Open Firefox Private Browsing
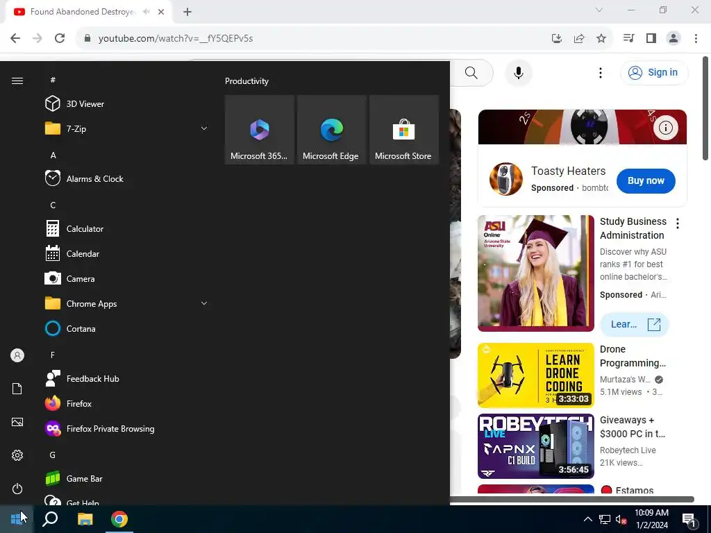 point(127,428)
